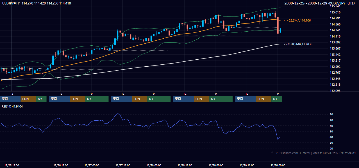Click price axis value 112.767
The height and width of the screenshot is (168, 359).
tap(335, 73)
